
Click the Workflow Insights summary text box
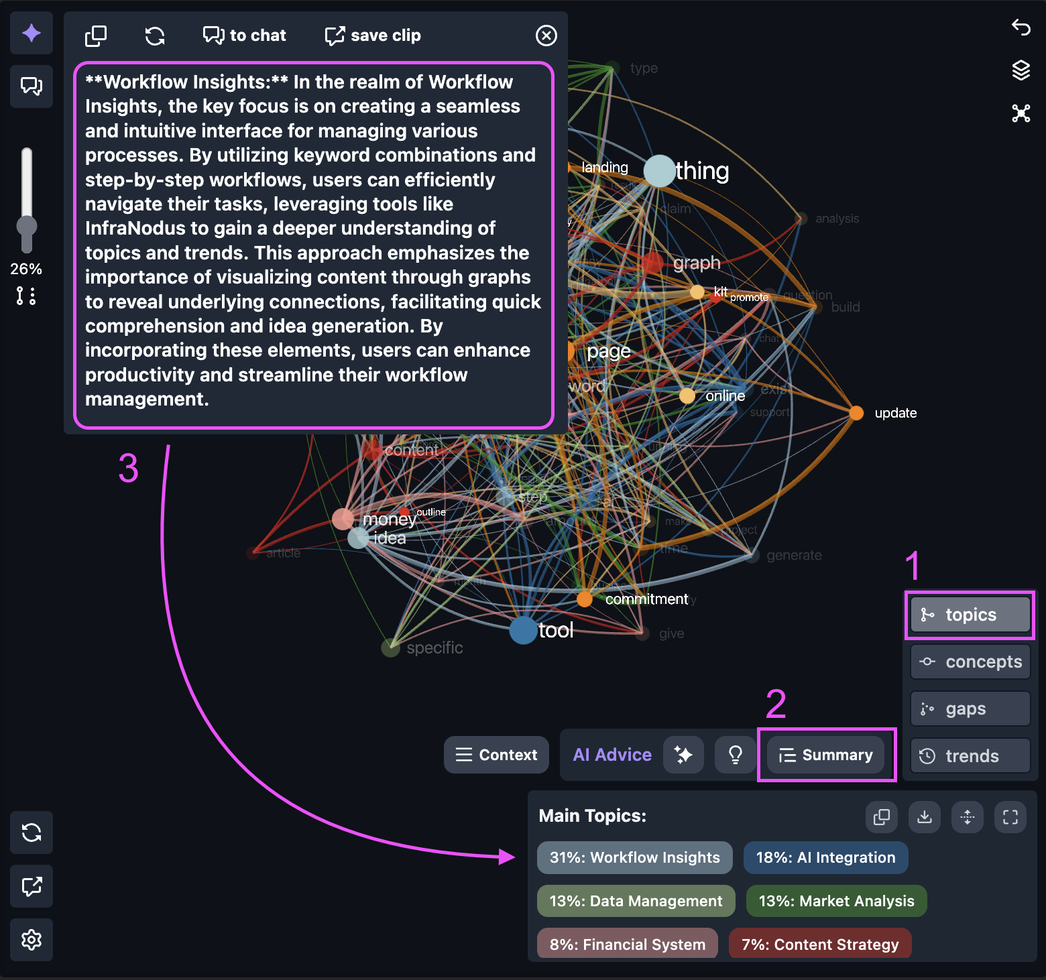pos(314,245)
